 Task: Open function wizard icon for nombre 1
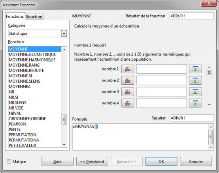point(128,69)
